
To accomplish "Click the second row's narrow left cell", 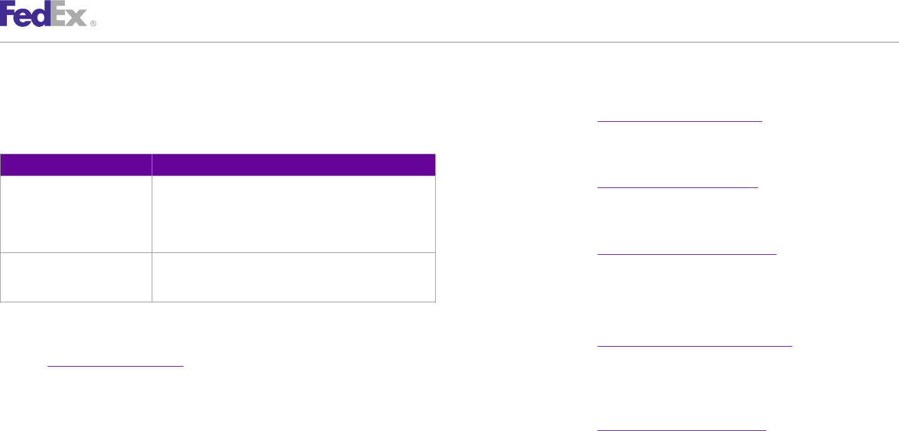I will tap(76, 277).
